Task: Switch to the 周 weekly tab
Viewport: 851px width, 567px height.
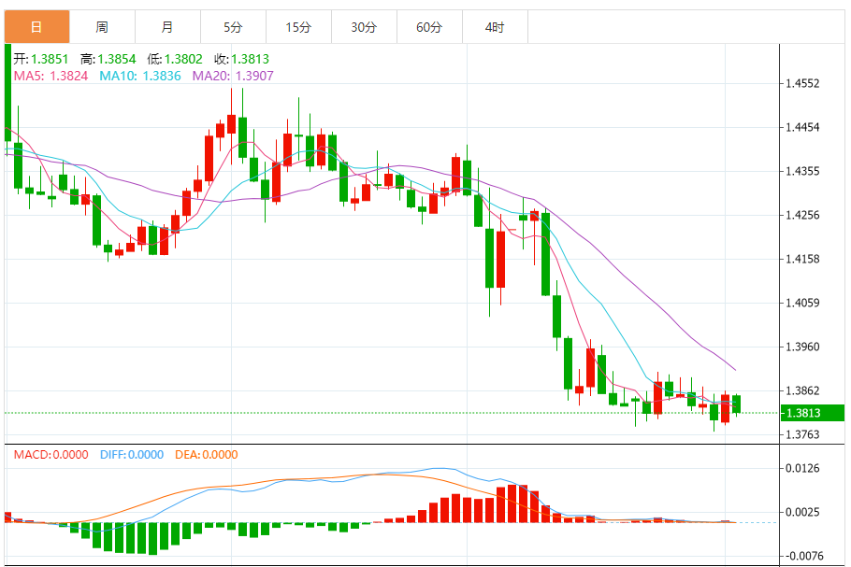Action: click(102, 26)
